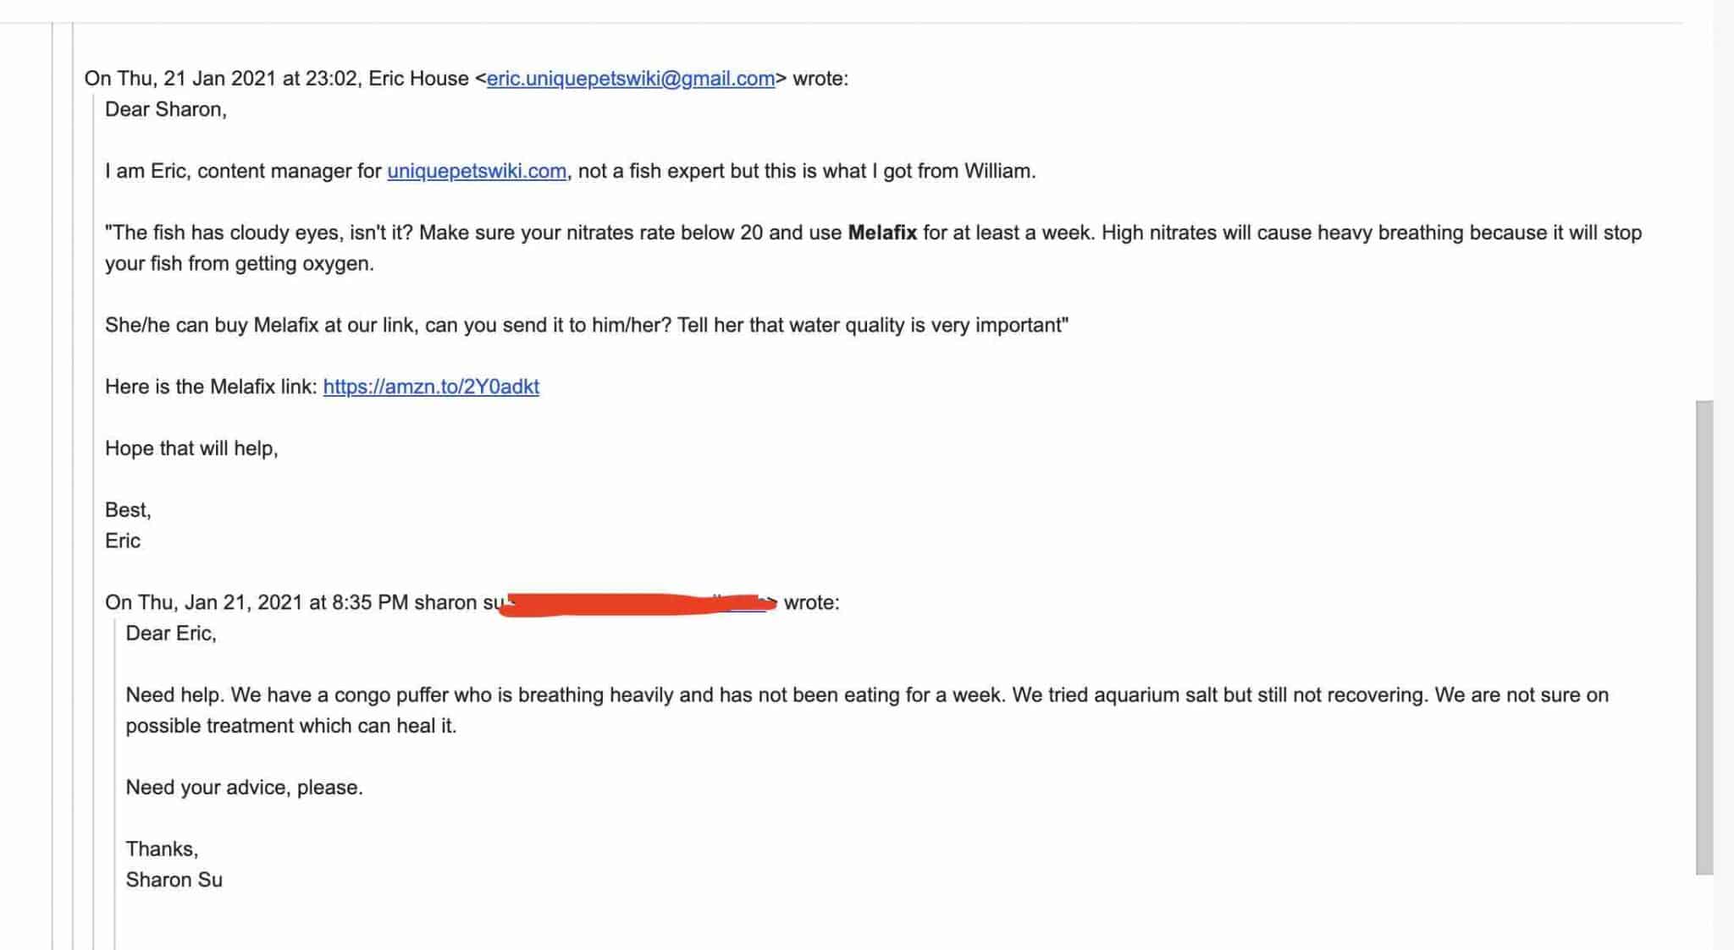
Task: Click the 'Eric' signature under Best
Action: point(123,541)
